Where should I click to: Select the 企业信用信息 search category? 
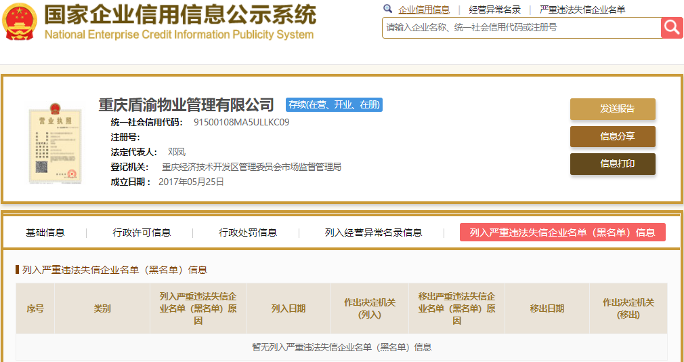coord(423,9)
